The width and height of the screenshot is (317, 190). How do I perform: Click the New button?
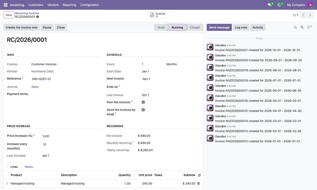(x=9, y=15)
